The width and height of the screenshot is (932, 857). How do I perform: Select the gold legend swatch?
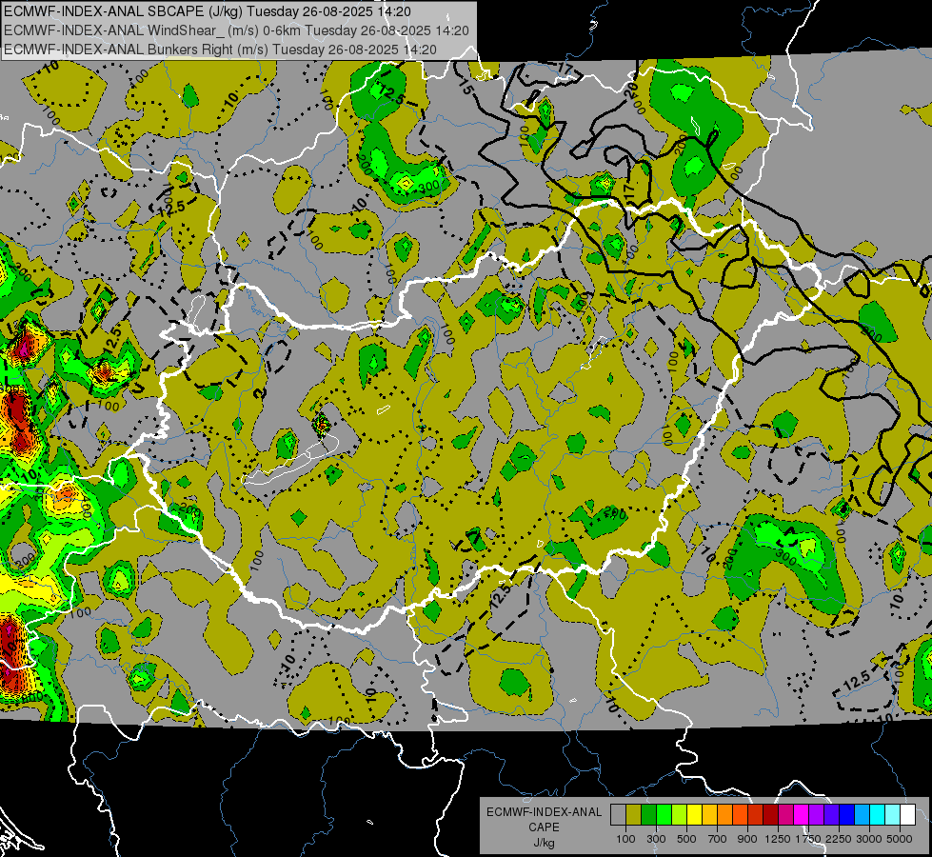click(709, 815)
